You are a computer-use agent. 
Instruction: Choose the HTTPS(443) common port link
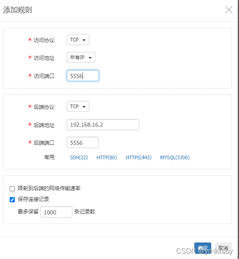[138, 157]
